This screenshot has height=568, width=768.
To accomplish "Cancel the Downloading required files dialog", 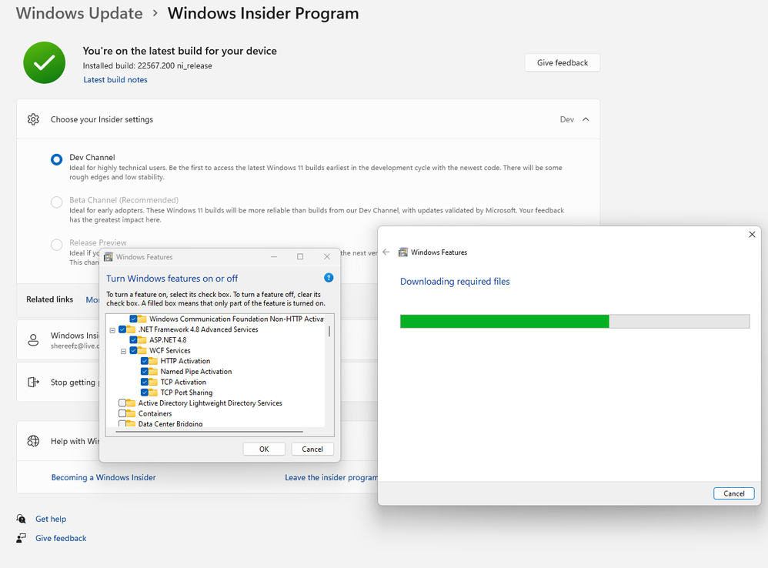I will point(733,493).
